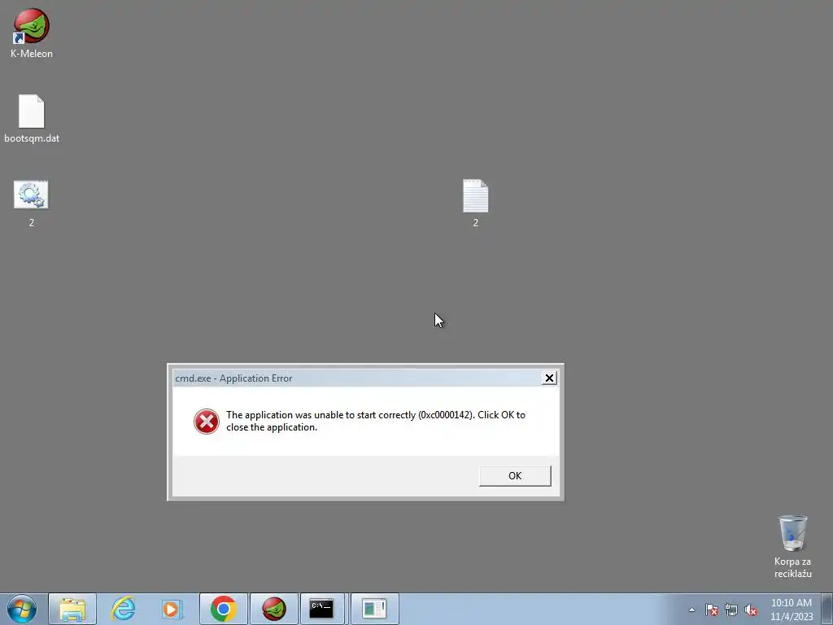Image resolution: width=833 pixels, height=625 pixels.
Task: Launch Internet Explorer from the taskbar
Action: click(123, 609)
